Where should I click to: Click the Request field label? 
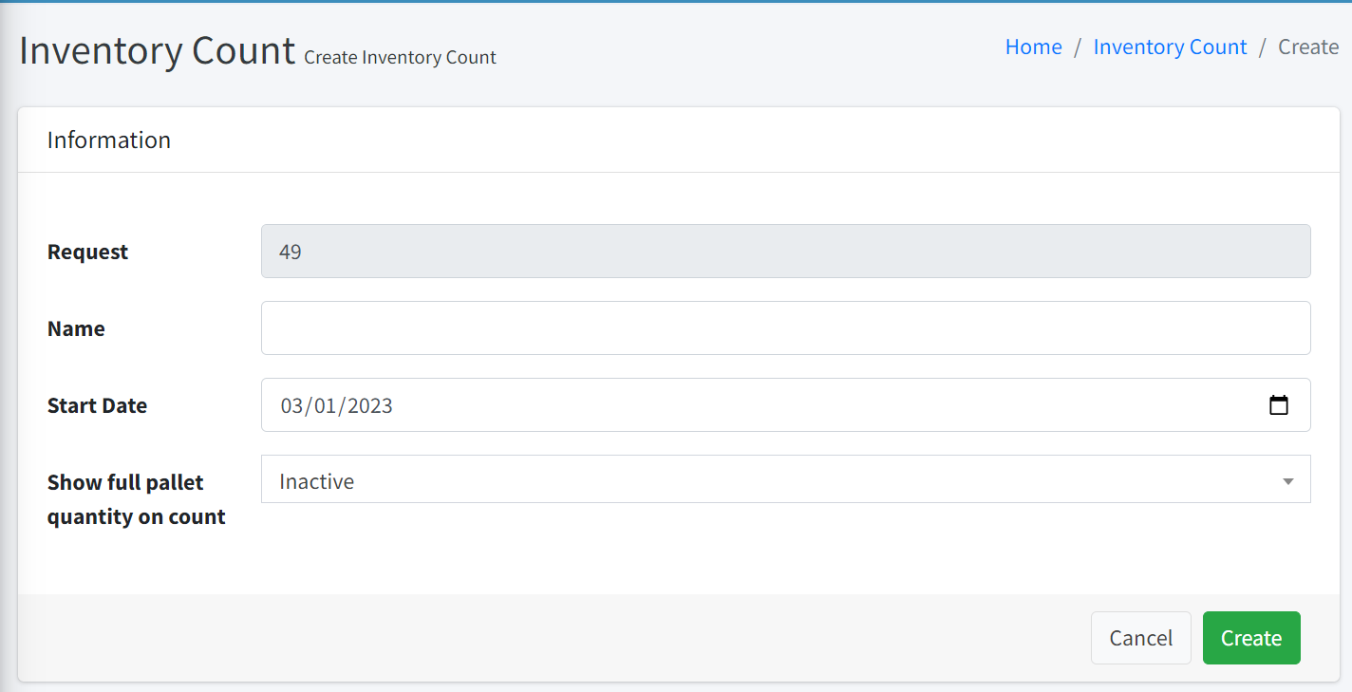87,252
